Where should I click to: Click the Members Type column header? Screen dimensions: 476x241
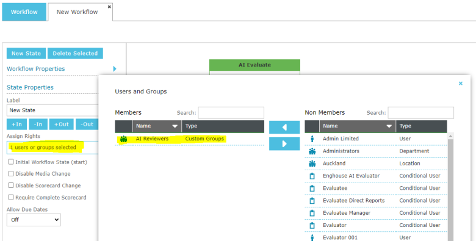click(x=223, y=126)
